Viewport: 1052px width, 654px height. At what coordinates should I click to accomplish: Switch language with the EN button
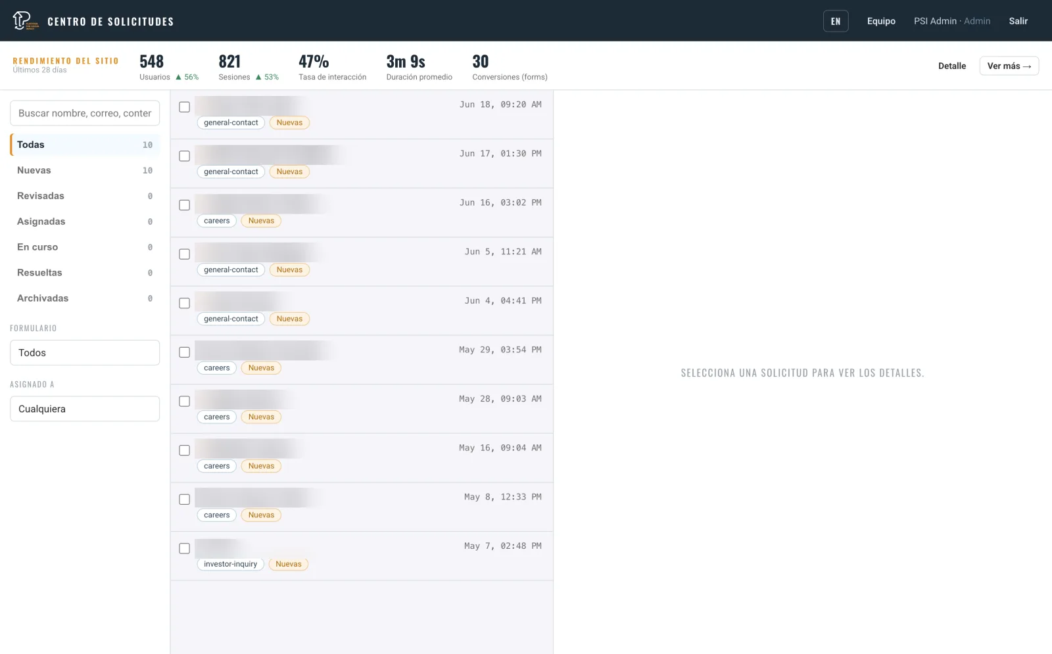click(x=836, y=21)
